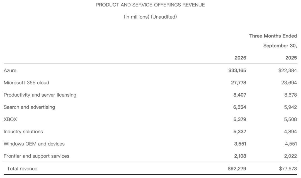The image size is (301, 178).
Task: Click Search and advertising value 5,942
Action: pyautogui.click(x=290, y=107)
